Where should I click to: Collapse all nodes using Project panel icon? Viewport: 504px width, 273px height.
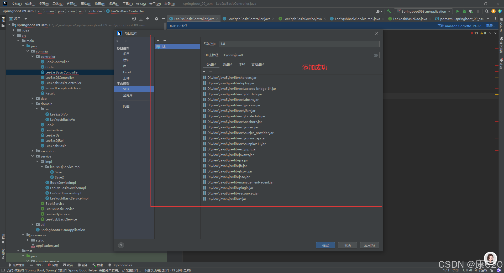pos(148,19)
